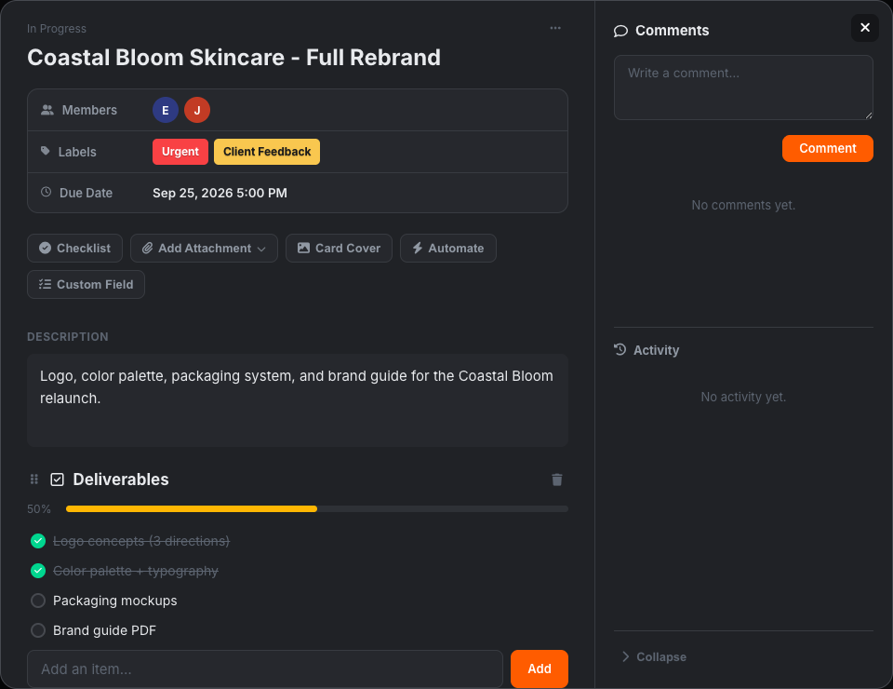This screenshot has width=893, height=689.
Task: Click the DESCRIPTION section heading
Action: pyautogui.click(x=68, y=337)
